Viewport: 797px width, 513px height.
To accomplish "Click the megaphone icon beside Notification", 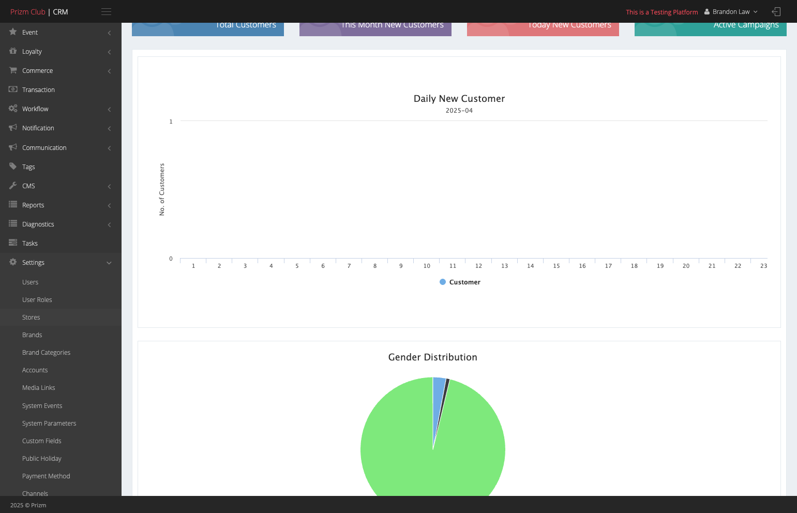I will pos(13,128).
